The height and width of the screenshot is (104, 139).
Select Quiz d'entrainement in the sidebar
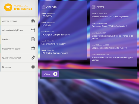pyautogui.click(x=19, y=58)
